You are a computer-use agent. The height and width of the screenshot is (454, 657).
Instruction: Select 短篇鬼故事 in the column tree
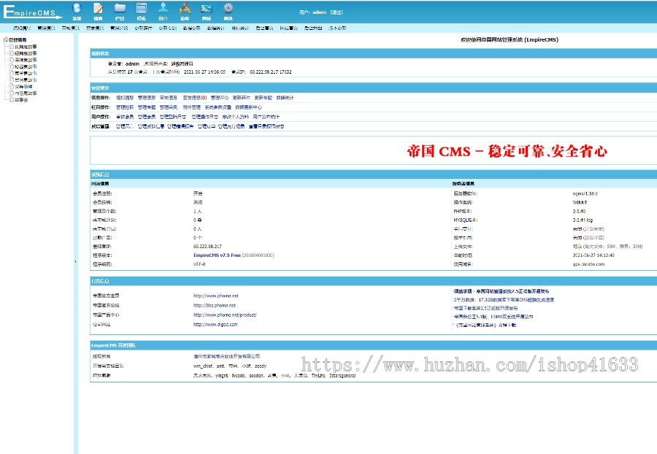pos(26,53)
